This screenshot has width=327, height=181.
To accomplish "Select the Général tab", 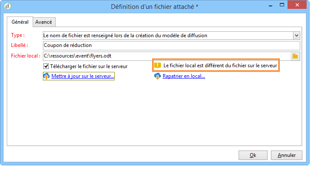I will click(x=20, y=22).
